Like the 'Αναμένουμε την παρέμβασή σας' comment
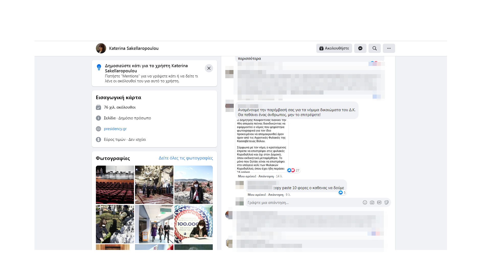Viewport: 491px width, 276px height. pos(247,176)
